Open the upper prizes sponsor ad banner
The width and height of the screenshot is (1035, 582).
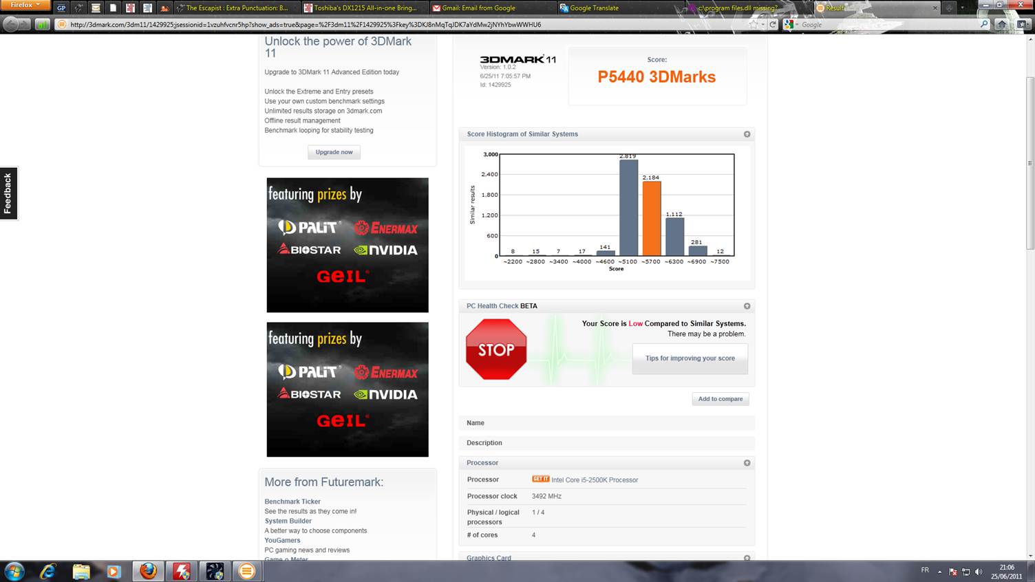tap(348, 245)
